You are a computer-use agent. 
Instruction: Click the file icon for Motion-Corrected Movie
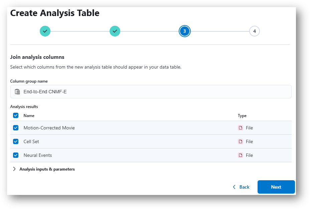(x=241, y=128)
